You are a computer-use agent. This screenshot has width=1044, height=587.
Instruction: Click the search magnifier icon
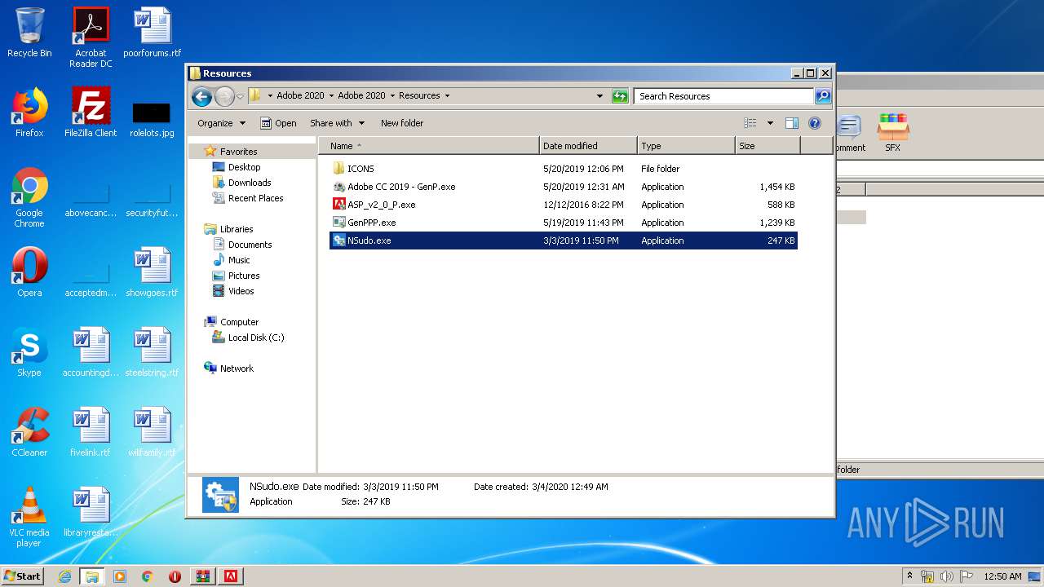[822, 96]
